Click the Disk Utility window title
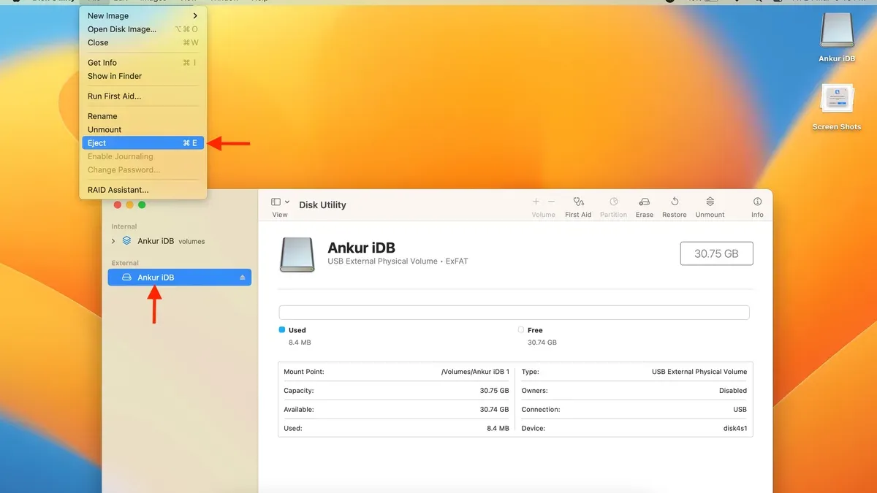This screenshot has width=877, height=493. pyautogui.click(x=322, y=205)
